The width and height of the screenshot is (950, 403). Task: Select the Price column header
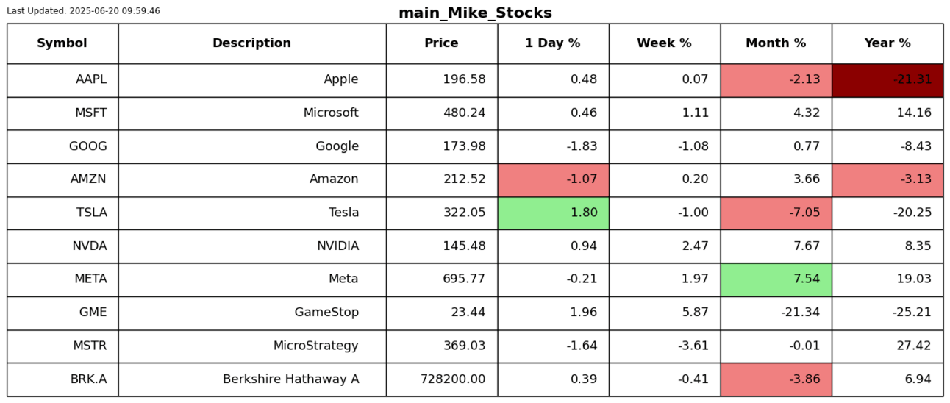441,43
